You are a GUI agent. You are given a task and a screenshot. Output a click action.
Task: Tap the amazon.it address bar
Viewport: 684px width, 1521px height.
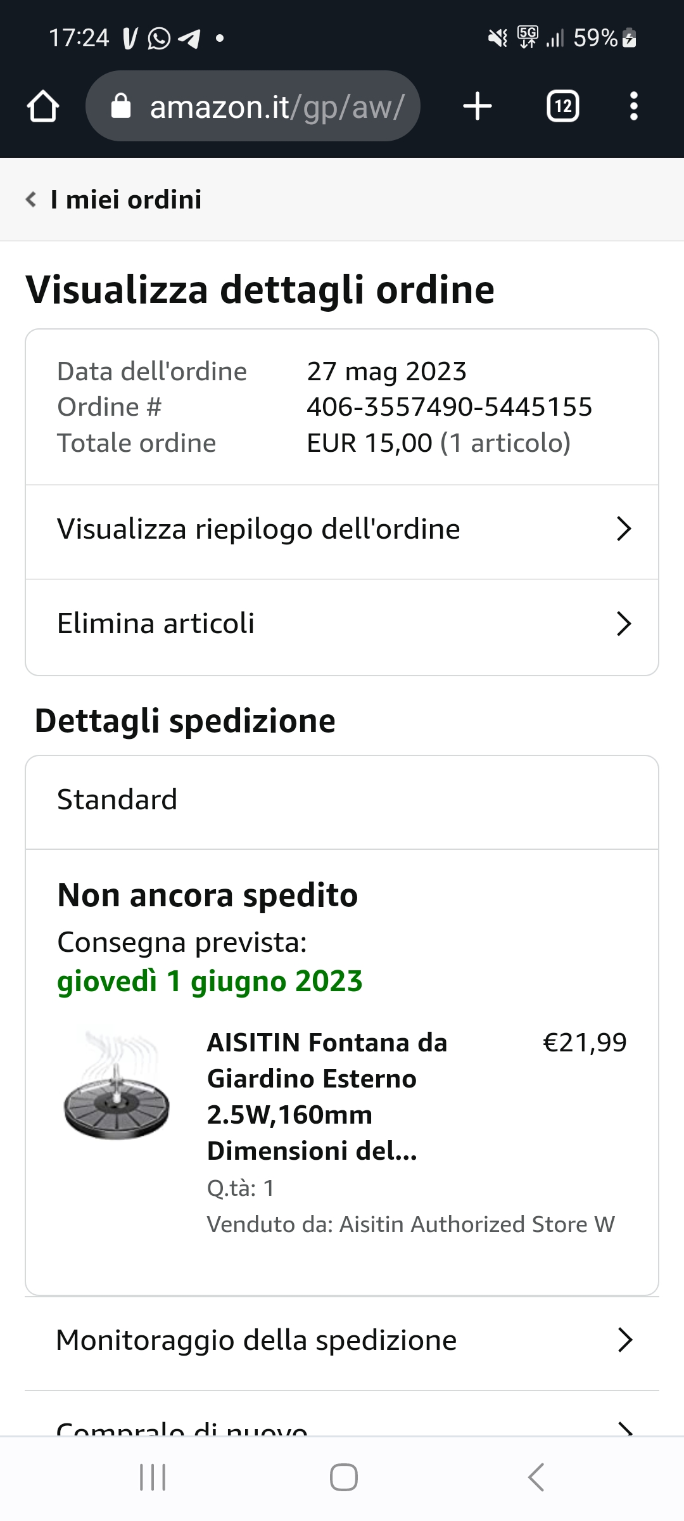pos(276,106)
